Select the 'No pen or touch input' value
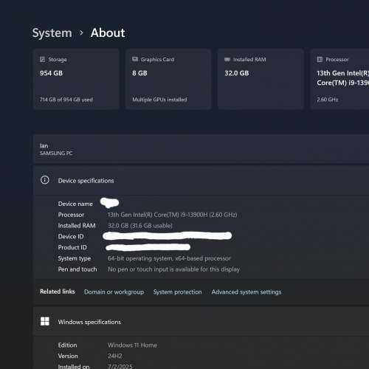Screen dimensions: 369x369 click(x=173, y=269)
